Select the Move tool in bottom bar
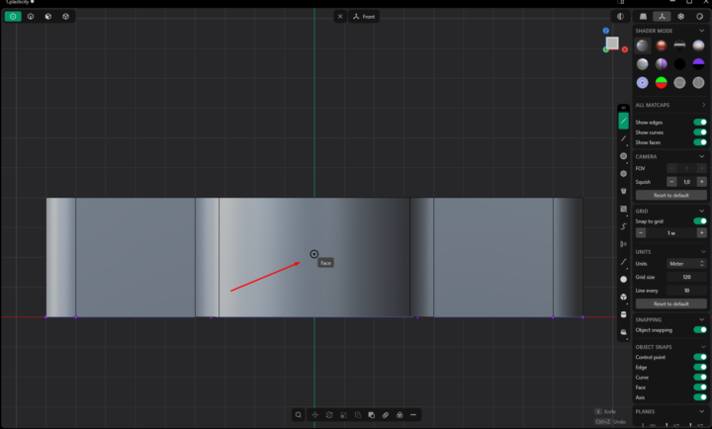 point(315,415)
